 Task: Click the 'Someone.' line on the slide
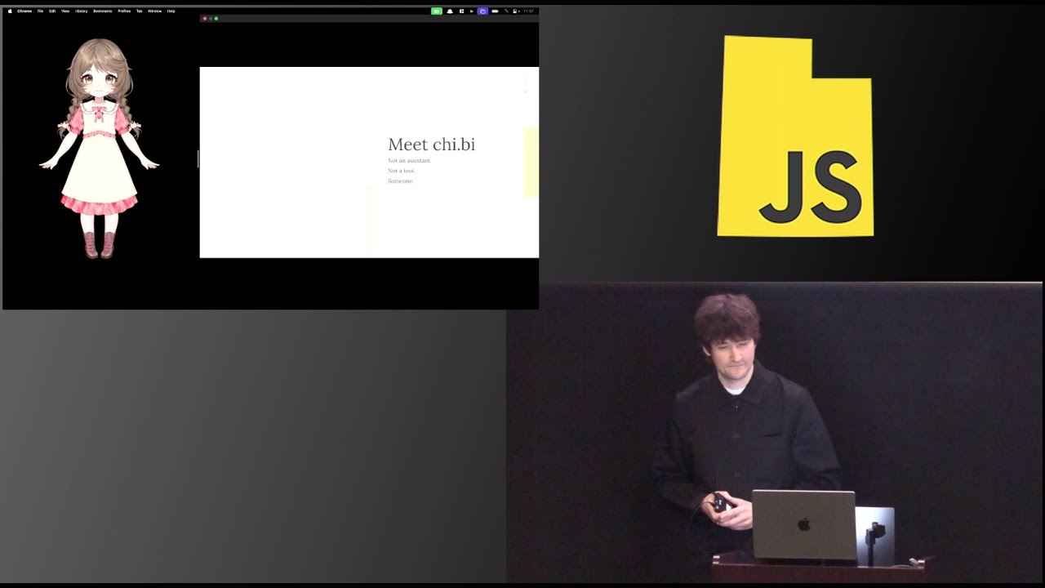tap(401, 180)
